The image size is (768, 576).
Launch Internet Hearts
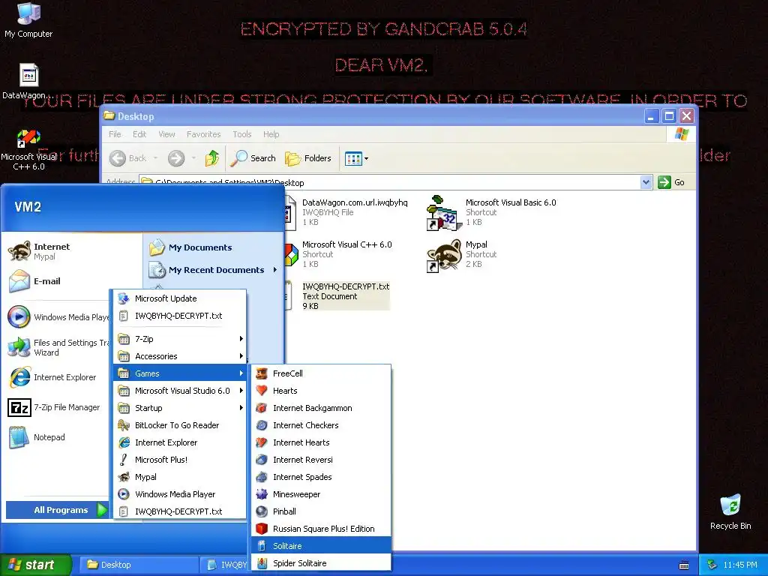(x=321, y=442)
